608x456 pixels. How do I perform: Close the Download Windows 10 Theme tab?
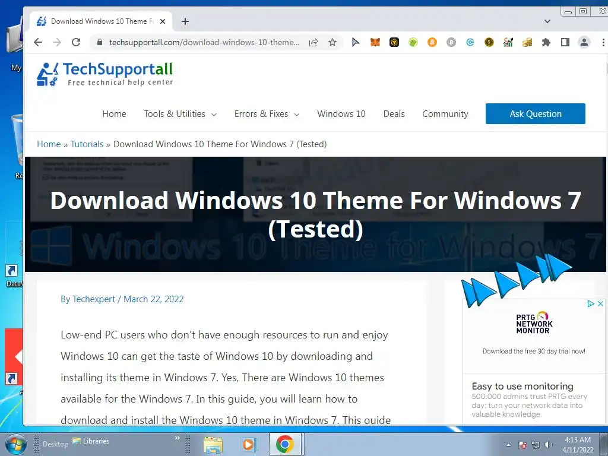[163, 21]
